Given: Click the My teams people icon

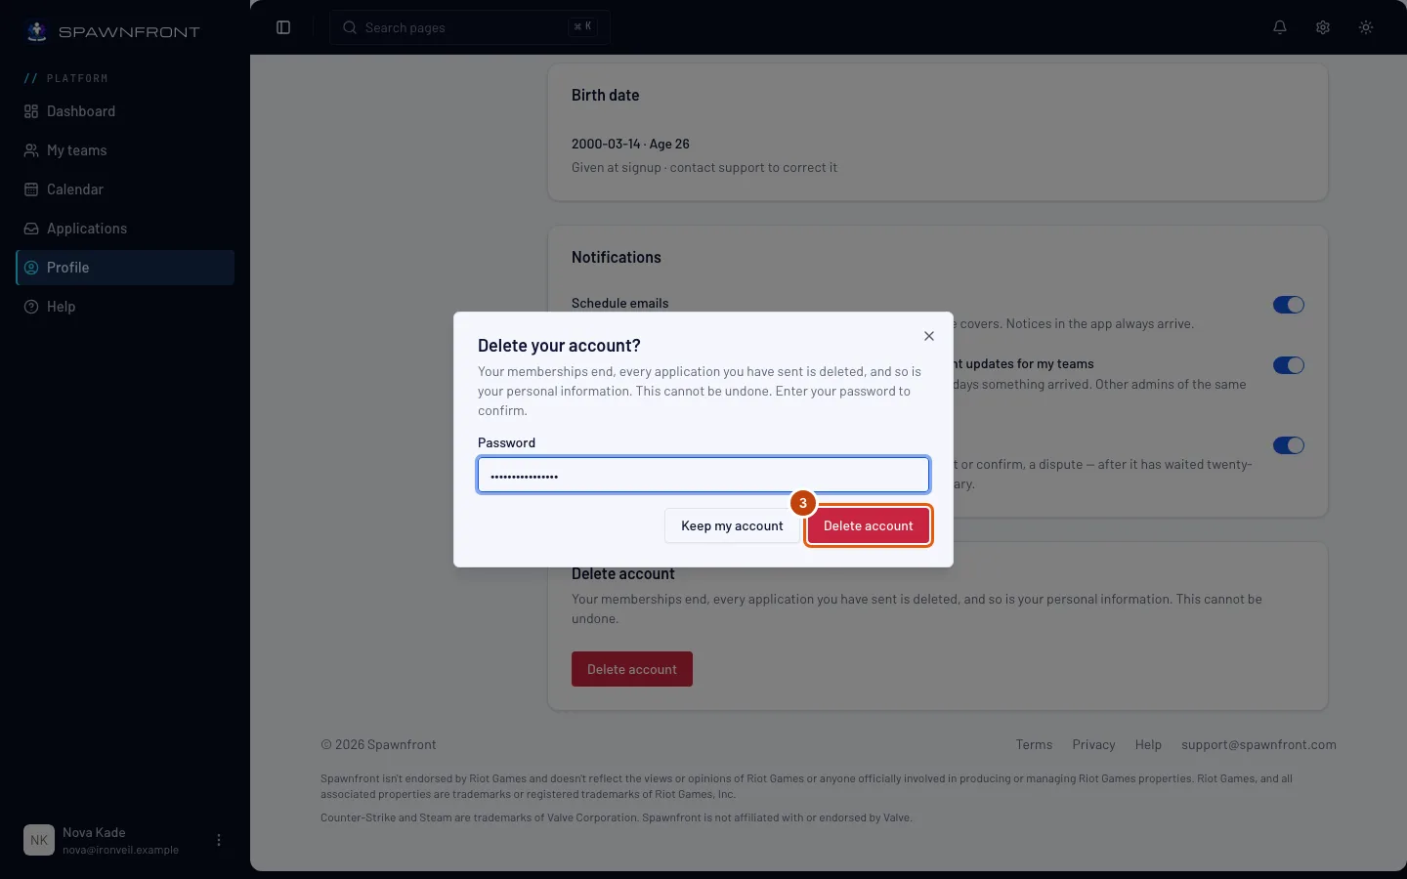Looking at the screenshot, I should click(31, 150).
